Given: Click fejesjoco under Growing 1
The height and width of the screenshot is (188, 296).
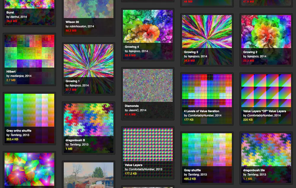Looking at the screenshot, I should pyautogui.click(x=75, y=85).
